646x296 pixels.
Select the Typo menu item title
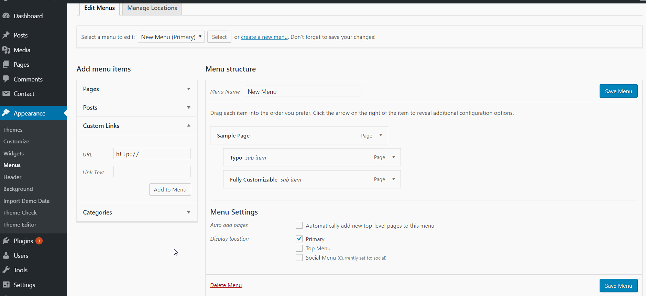pyautogui.click(x=236, y=157)
